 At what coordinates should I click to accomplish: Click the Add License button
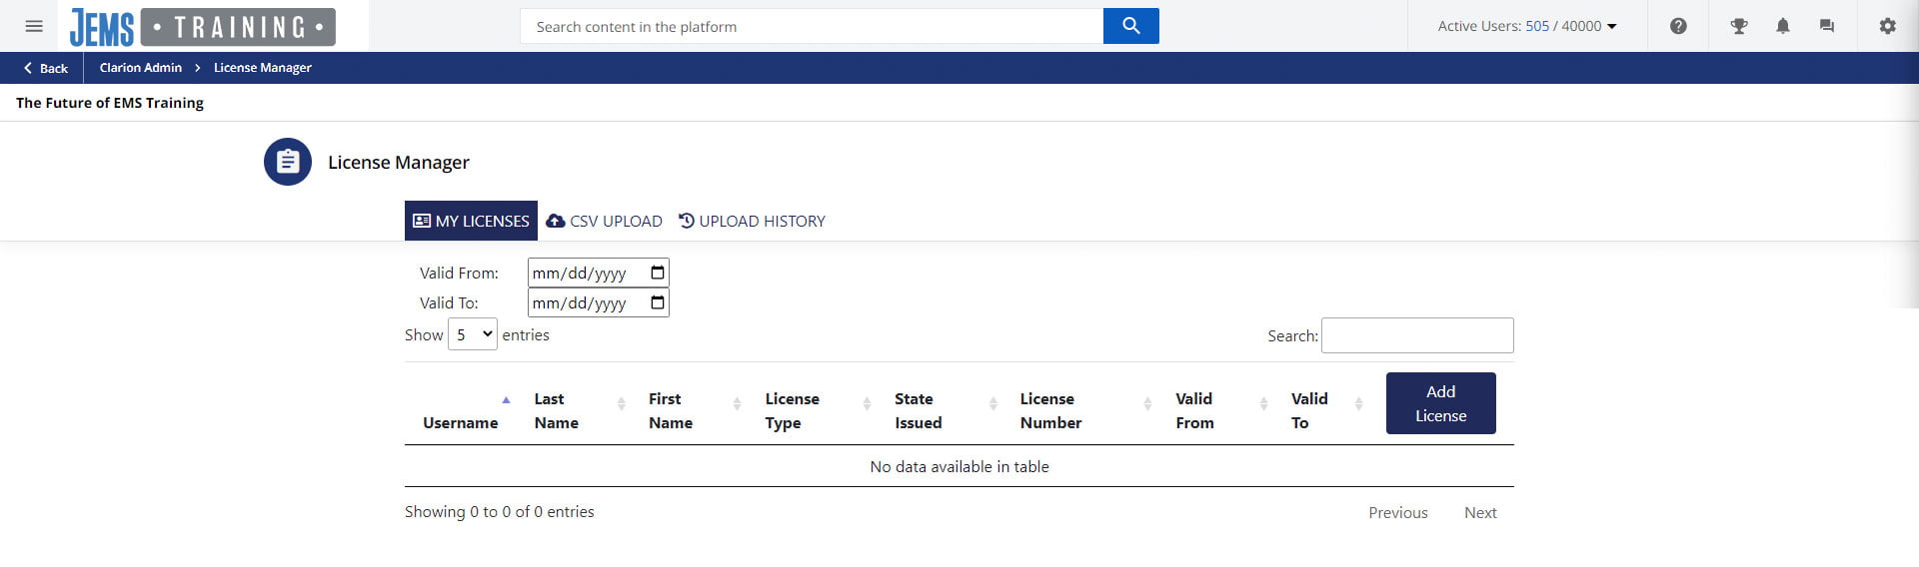pos(1440,403)
